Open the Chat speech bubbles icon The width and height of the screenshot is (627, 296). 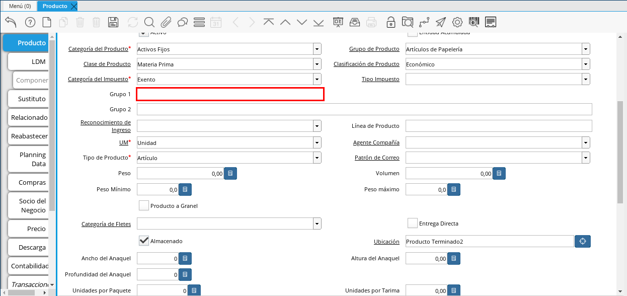[x=183, y=22]
